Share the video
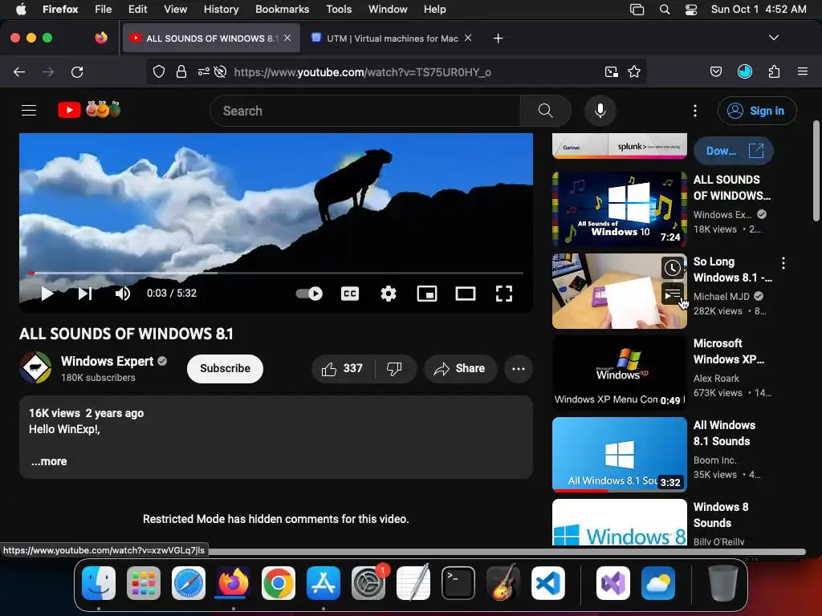 (x=460, y=369)
